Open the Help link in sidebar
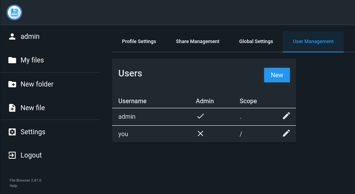The width and height of the screenshot is (355, 194). coord(14,186)
